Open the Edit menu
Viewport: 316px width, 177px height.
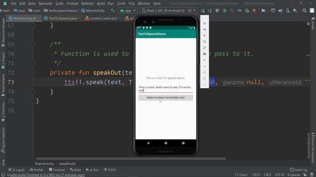pos(22,3)
